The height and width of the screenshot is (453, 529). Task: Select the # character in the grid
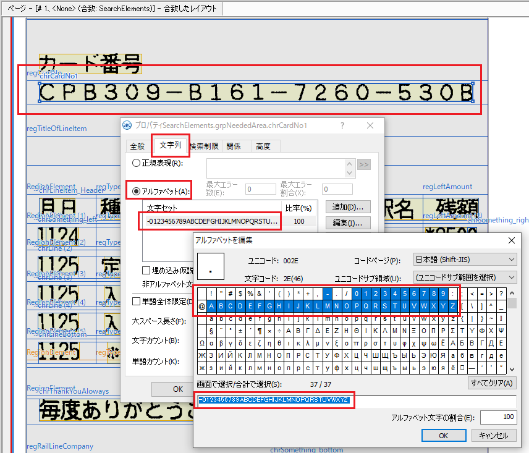click(x=231, y=294)
